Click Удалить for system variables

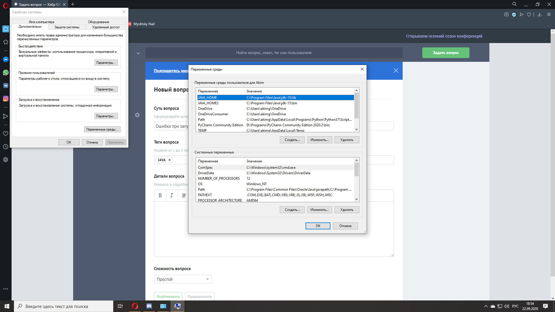[x=347, y=210]
